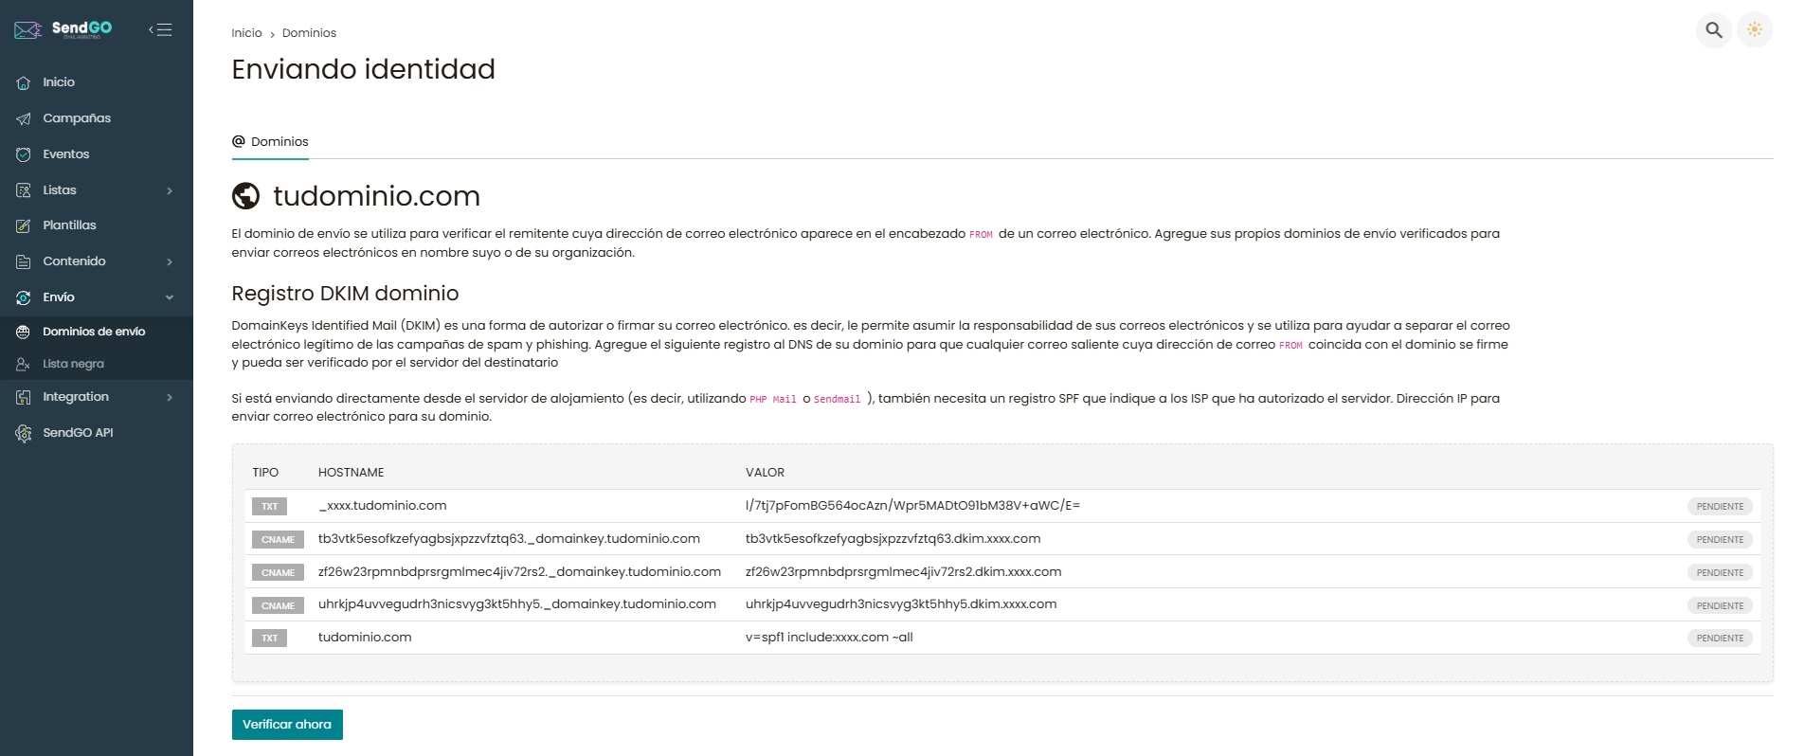Click the search magnifier icon

point(1713,30)
